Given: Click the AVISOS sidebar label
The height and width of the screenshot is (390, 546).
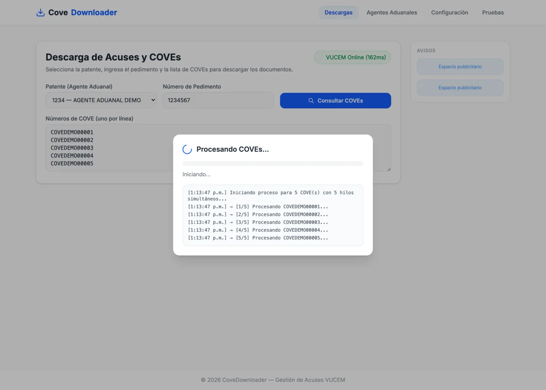Looking at the screenshot, I should tap(426, 51).
